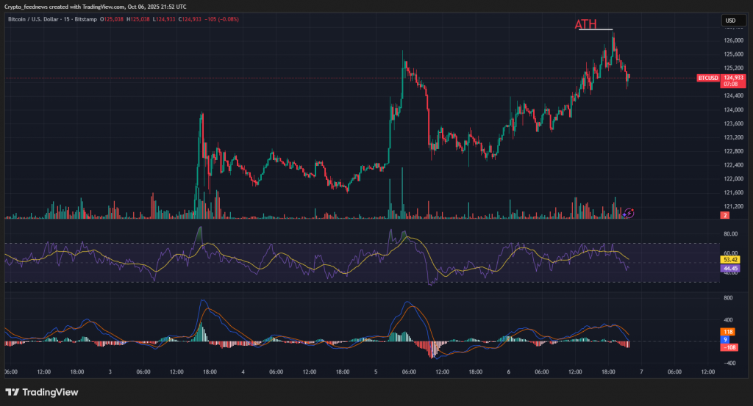This screenshot has width=753, height=406.
Task: Click the 126,000 price axis label
Action: pyautogui.click(x=732, y=40)
